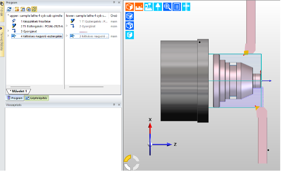Click the Esztergakés tool icon in upper list

[x=14, y=26]
